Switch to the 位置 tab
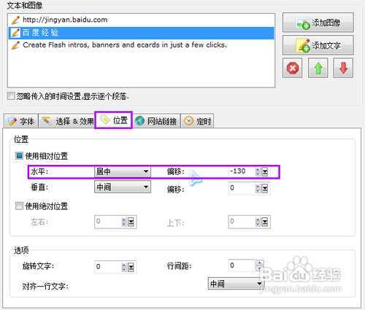The image size is (365, 310). (113, 120)
